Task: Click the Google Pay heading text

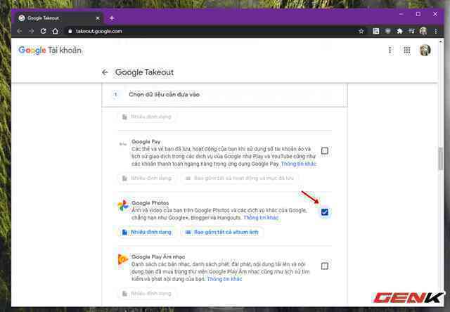Action: coord(146,142)
